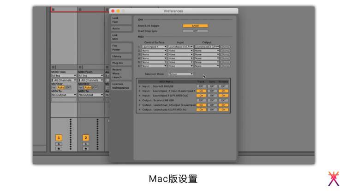346x195 pixels.
Task: Toggle Track for Input Launchpad X (LPX MIDI Out)
Action: point(201,96)
